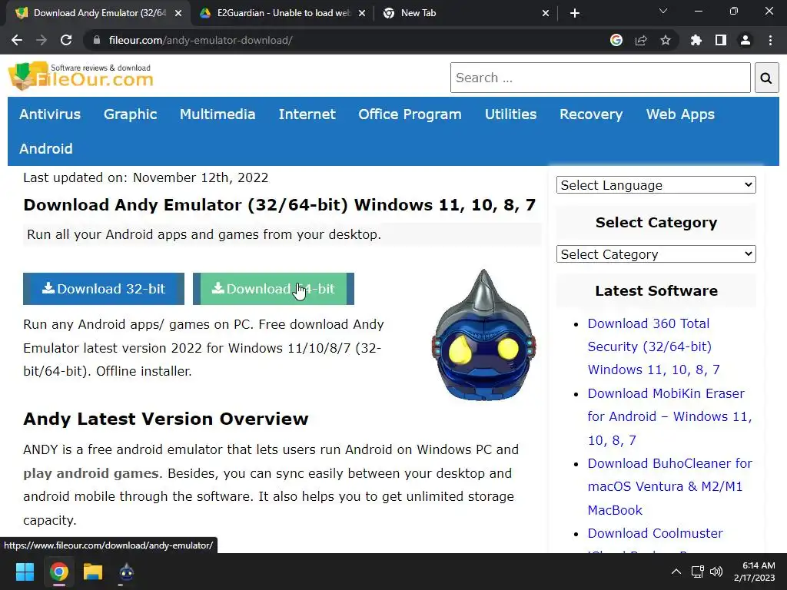The height and width of the screenshot is (590, 787).
Task: Open Andy emulator icon in taskbar
Action: tap(127, 572)
